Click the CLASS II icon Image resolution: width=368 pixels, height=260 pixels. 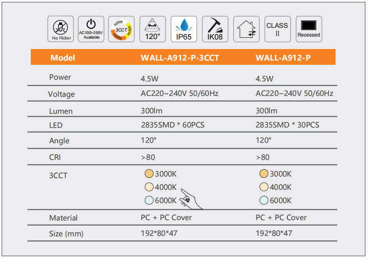pyautogui.click(x=277, y=29)
